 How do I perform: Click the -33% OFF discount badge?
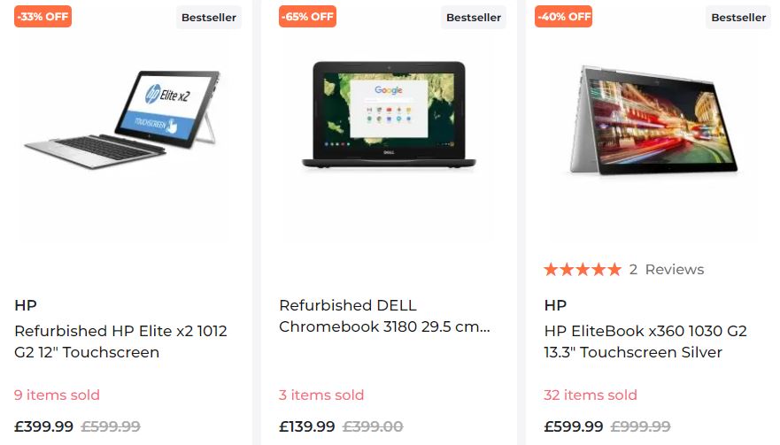[42, 17]
